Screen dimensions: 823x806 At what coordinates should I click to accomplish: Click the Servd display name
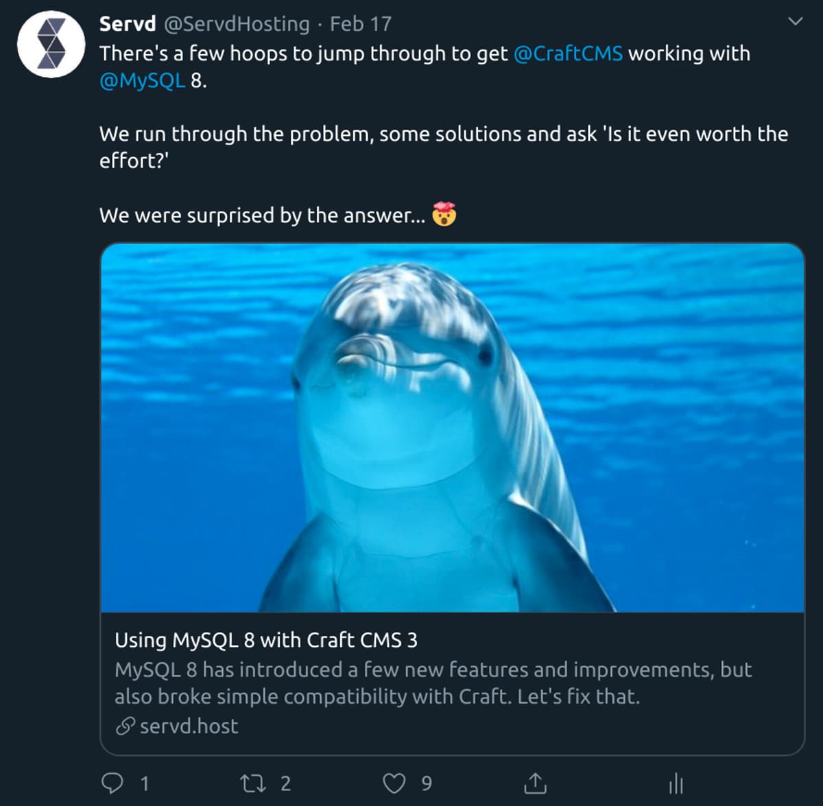coord(128,24)
